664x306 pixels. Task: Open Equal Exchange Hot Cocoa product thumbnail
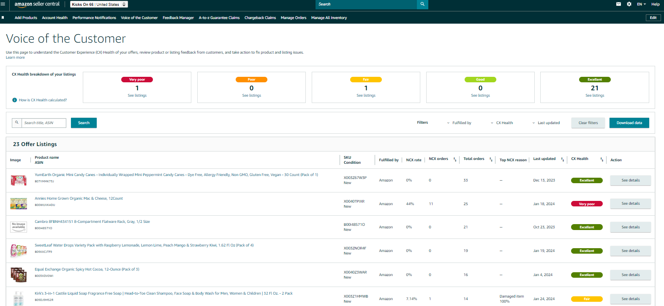19,275
